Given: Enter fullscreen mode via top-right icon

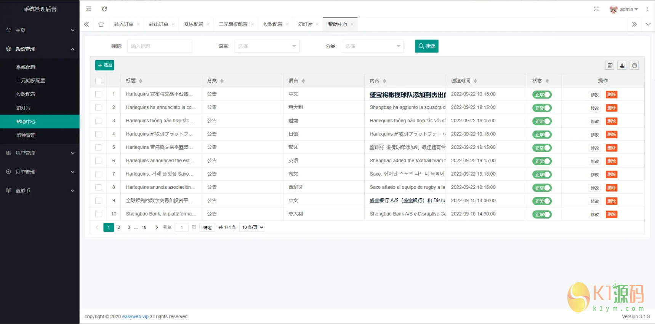Looking at the screenshot, I should coord(596,9).
